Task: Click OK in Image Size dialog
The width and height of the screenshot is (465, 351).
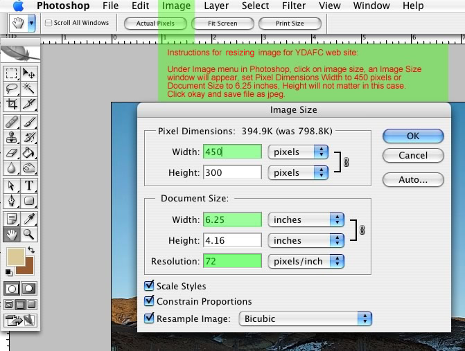Action: click(413, 136)
